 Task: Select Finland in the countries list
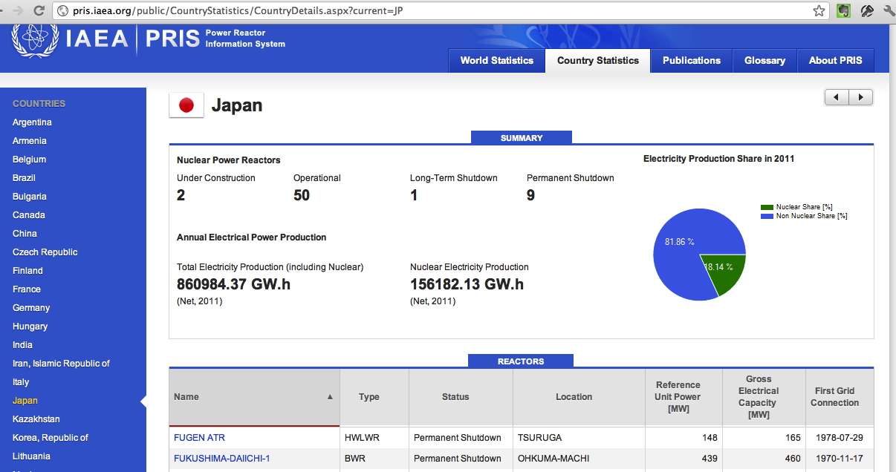[x=27, y=271]
